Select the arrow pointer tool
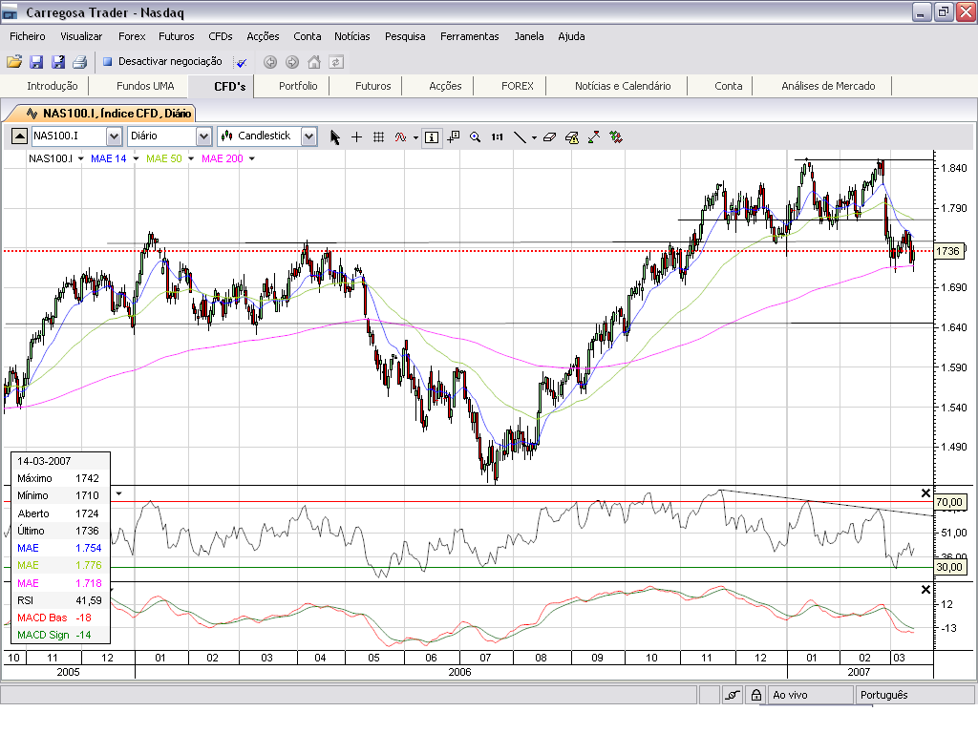Viewport: 978px width, 733px height. click(x=334, y=136)
